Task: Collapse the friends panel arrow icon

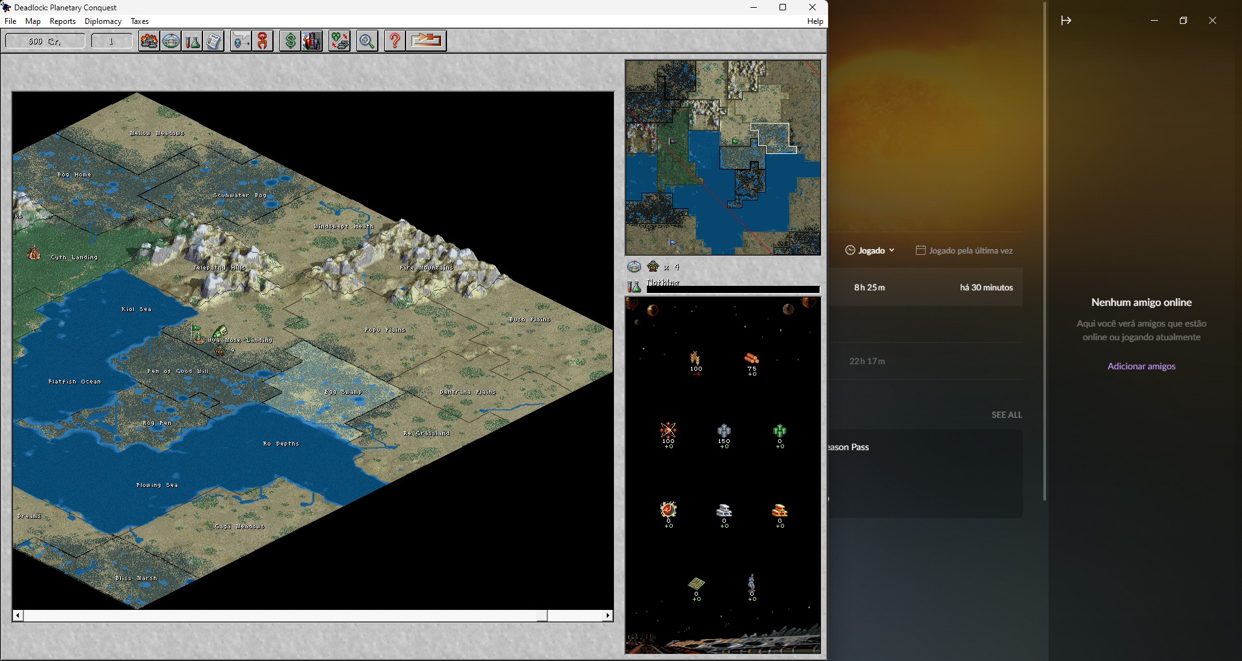Action: pyautogui.click(x=1066, y=21)
